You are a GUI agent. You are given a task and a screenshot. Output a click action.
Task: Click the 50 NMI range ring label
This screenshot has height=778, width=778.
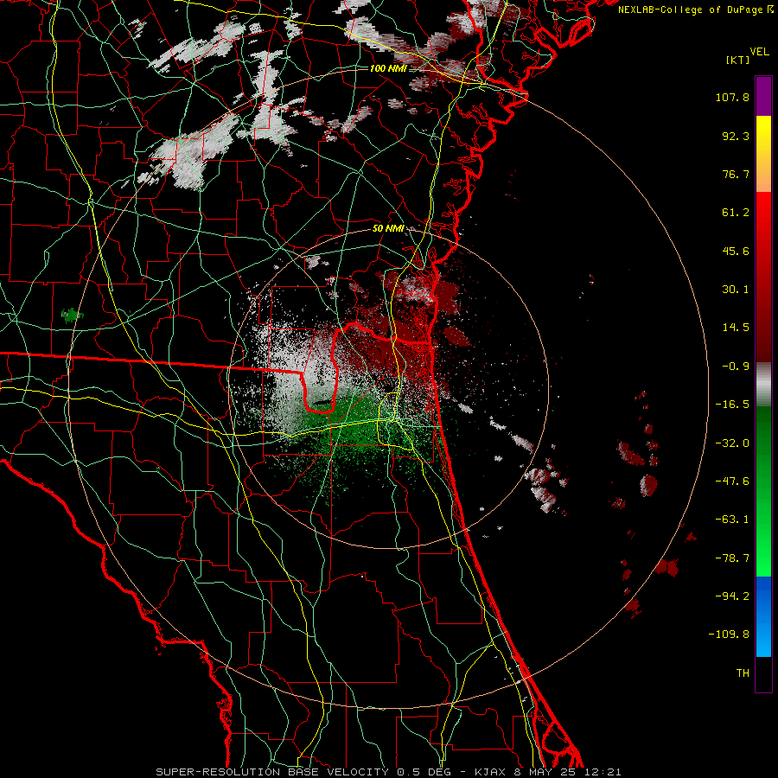pyautogui.click(x=388, y=228)
